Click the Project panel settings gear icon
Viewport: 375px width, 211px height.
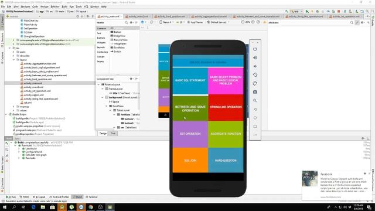87,16
